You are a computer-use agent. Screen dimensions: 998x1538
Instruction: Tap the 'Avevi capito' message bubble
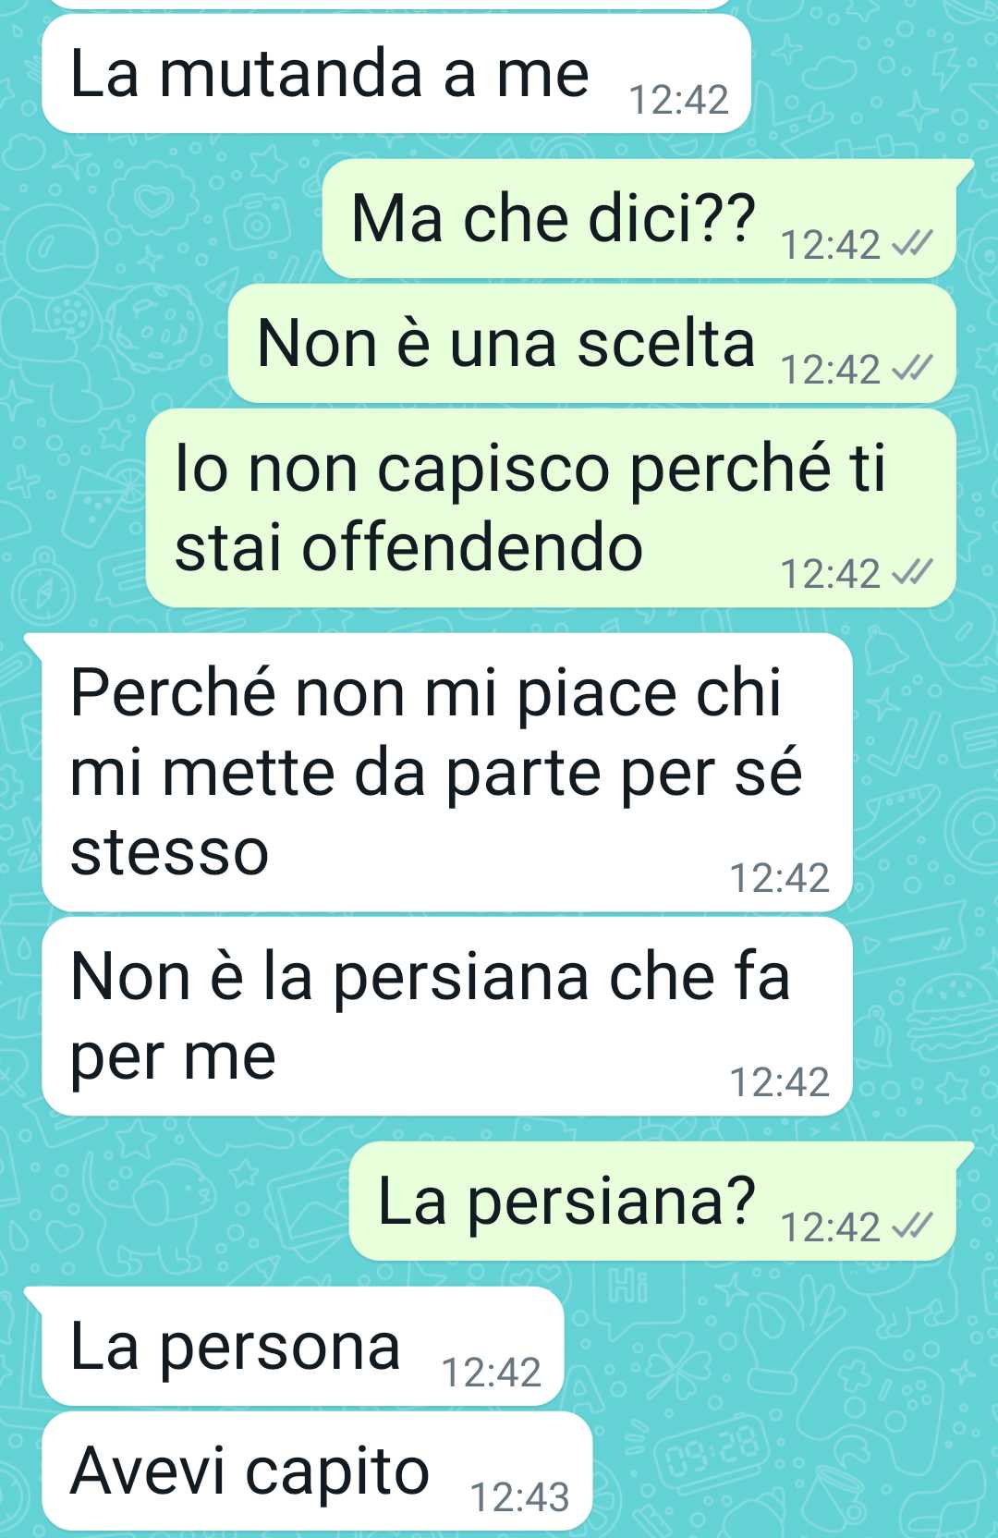tap(317, 1471)
